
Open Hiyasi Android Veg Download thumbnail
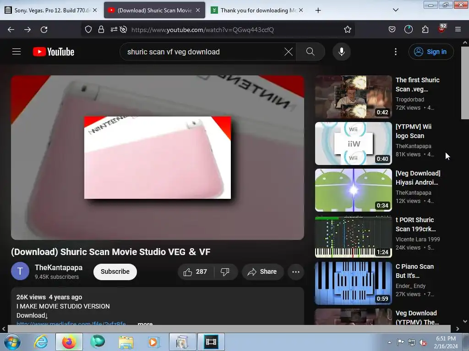(x=353, y=190)
